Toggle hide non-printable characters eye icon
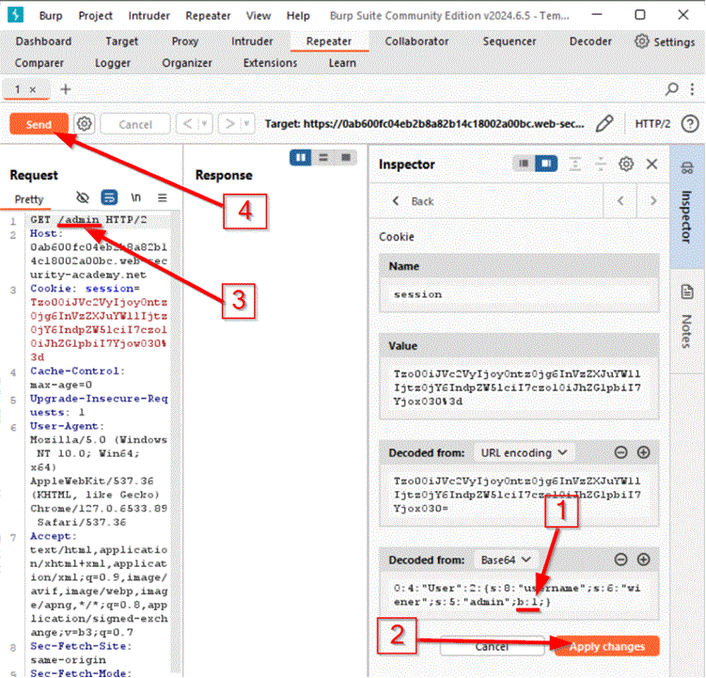 point(83,198)
